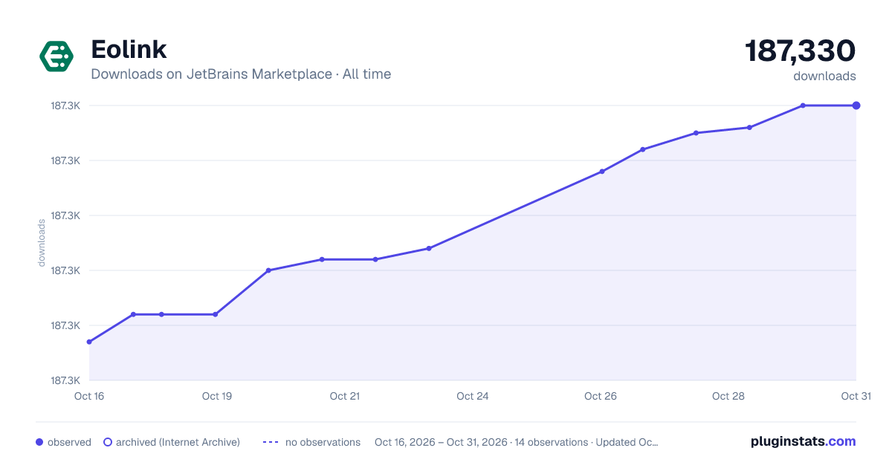The height and width of the screenshot is (468, 892).
Task: Click the Oct 19 axis label
Action: [x=217, y=396]
